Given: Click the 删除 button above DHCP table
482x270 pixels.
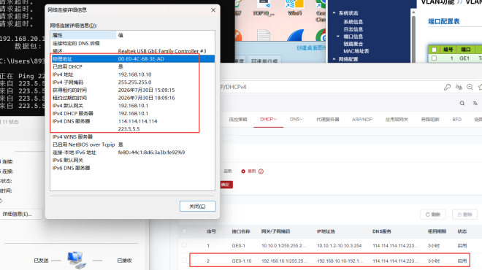Looking at the screenshot, I should [464, 215].
